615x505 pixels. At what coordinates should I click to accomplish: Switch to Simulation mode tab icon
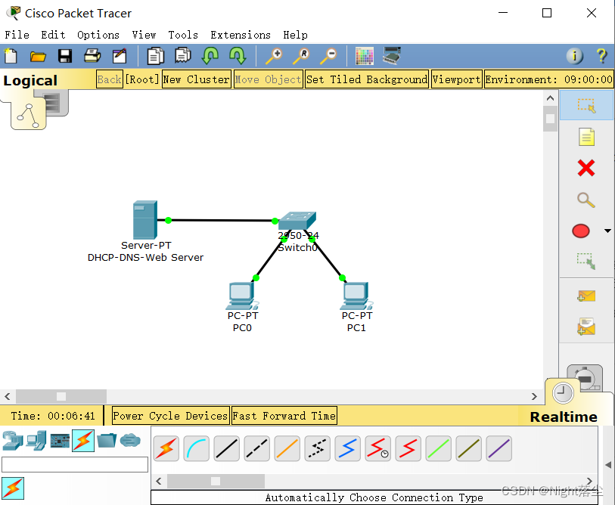click(585, 377)
